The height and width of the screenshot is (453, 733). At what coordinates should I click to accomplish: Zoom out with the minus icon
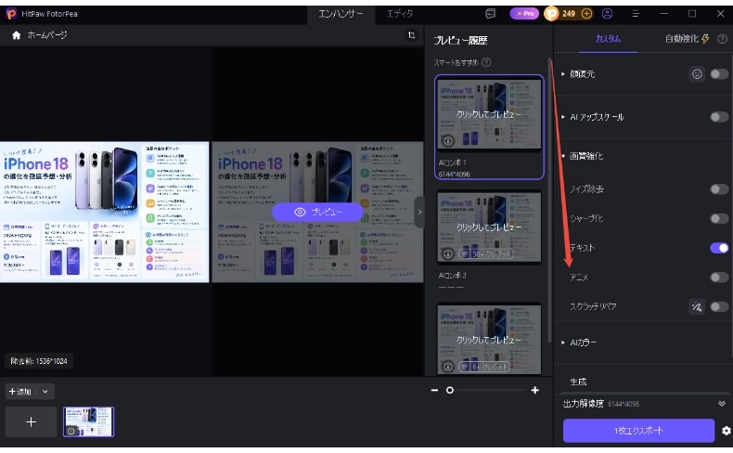[434, 390]
